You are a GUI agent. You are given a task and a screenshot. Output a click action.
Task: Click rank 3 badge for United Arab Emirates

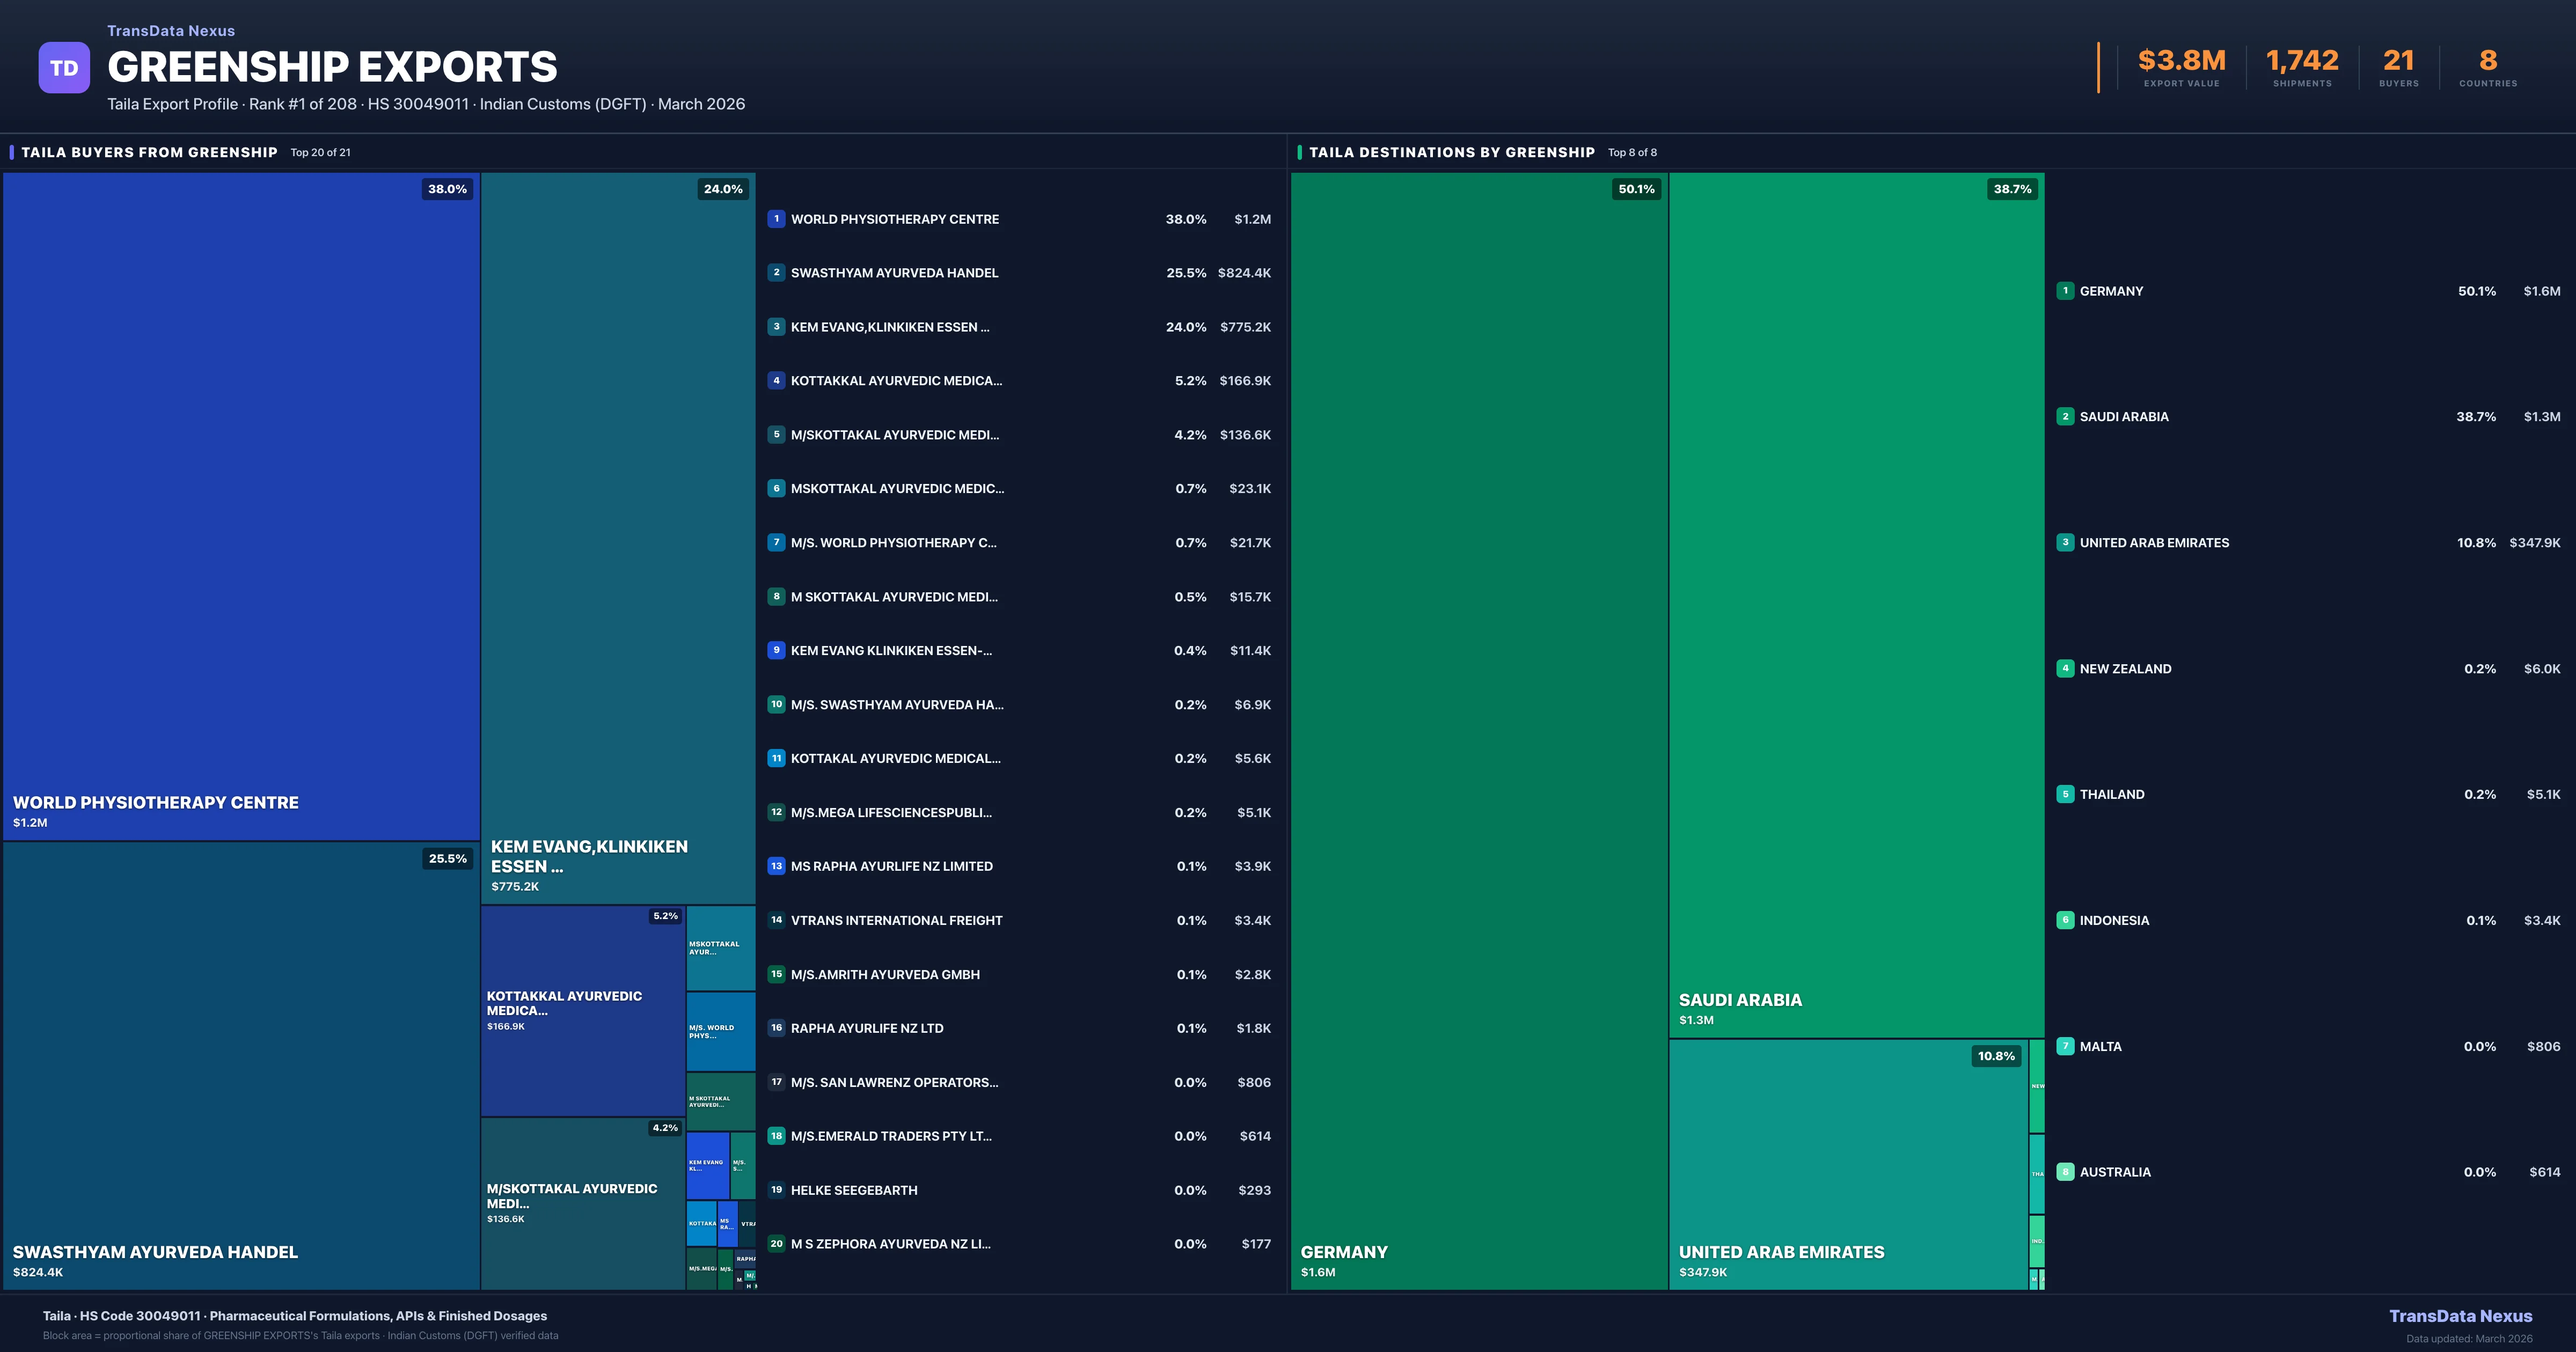tap(2065, 543)
